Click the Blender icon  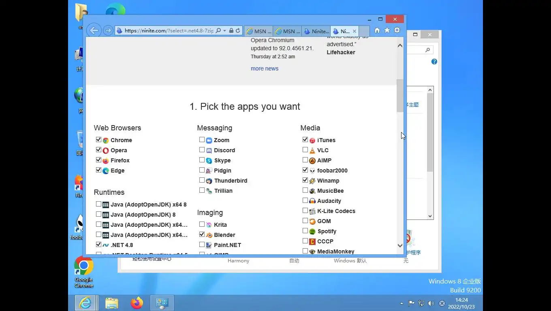209,235
